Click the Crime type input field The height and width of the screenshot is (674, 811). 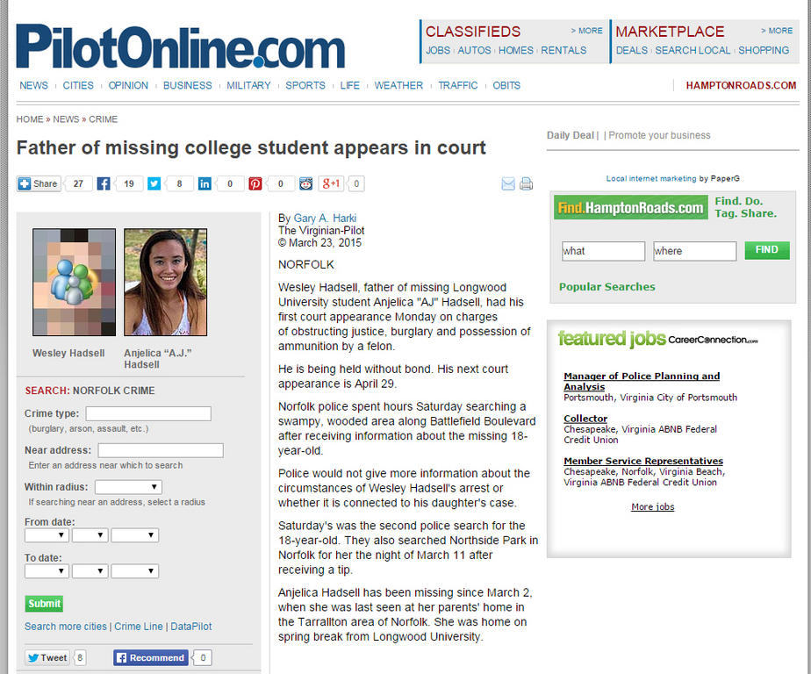(148, 413)
